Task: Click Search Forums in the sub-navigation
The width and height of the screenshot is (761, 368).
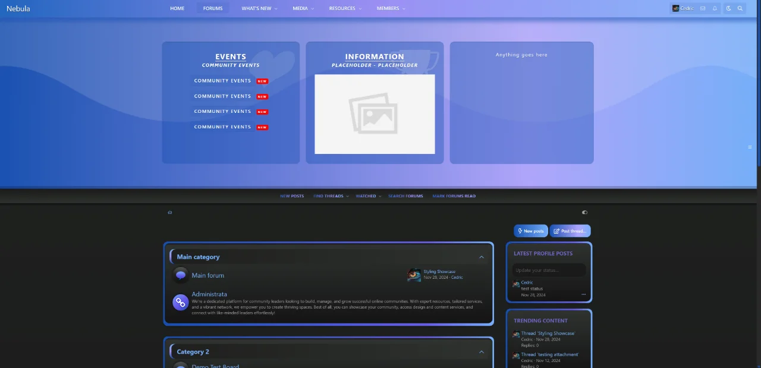Action: tap(405, 196)
